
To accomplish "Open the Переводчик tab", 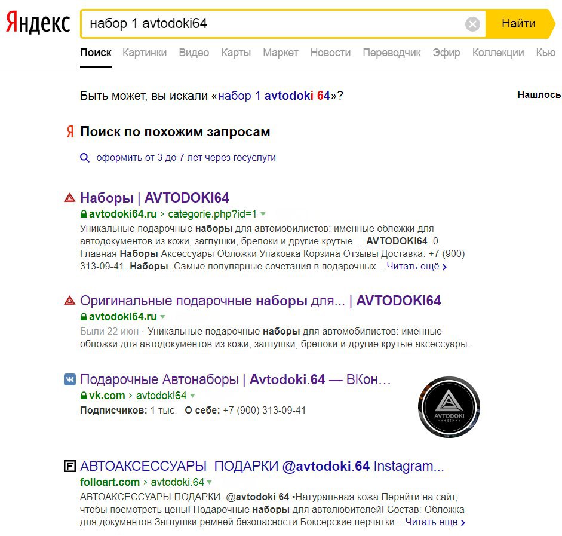I will [392, 53].
